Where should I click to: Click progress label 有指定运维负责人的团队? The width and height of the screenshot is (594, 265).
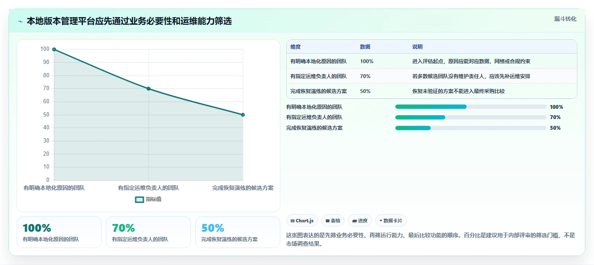click(314, 117)
